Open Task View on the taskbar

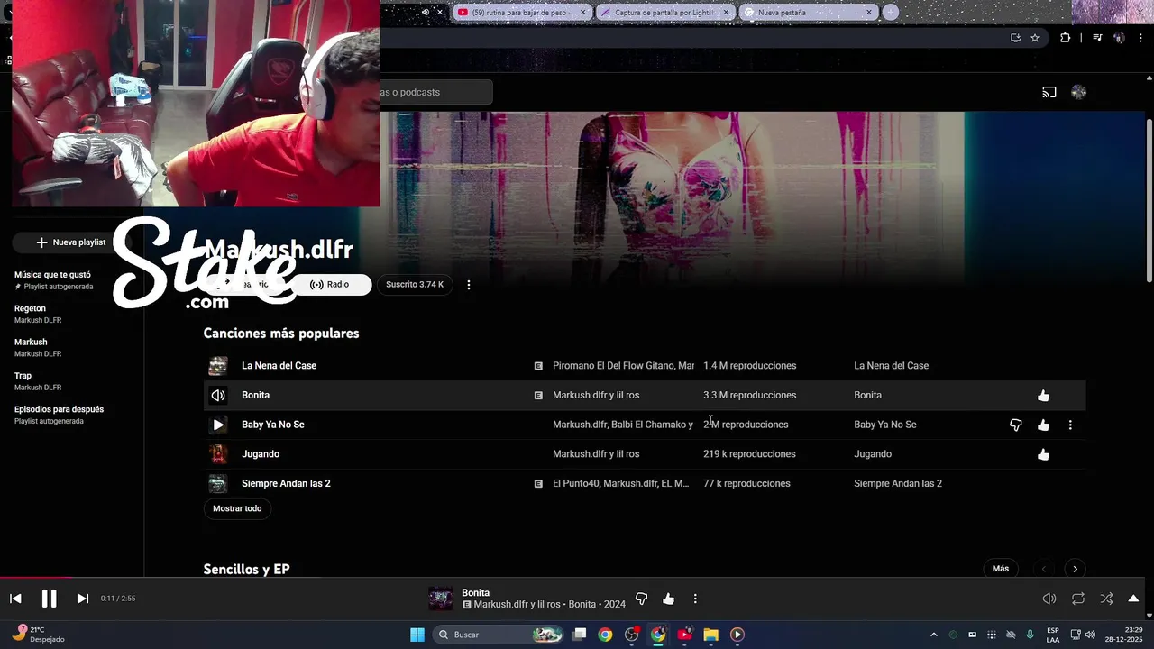tap(580, 635)
